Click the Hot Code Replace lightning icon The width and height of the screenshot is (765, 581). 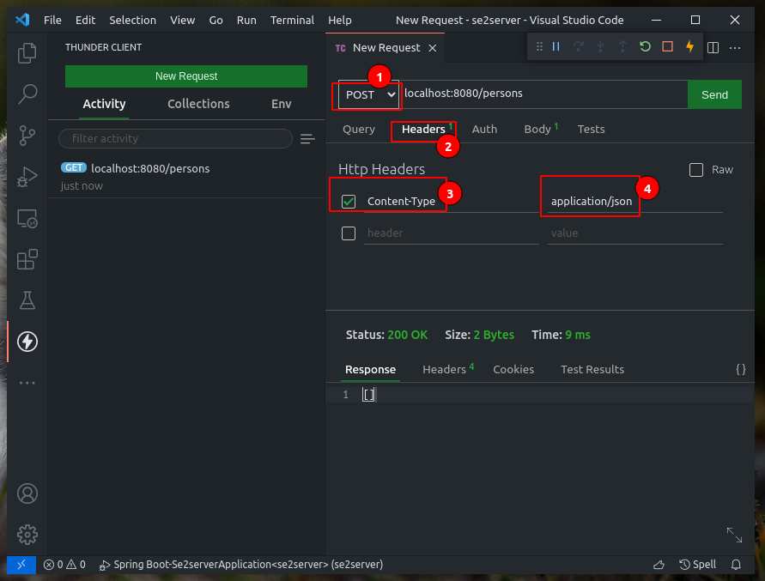tap(689, 46)
